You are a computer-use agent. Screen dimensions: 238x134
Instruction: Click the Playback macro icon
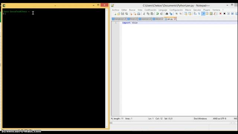pos(228,14)
